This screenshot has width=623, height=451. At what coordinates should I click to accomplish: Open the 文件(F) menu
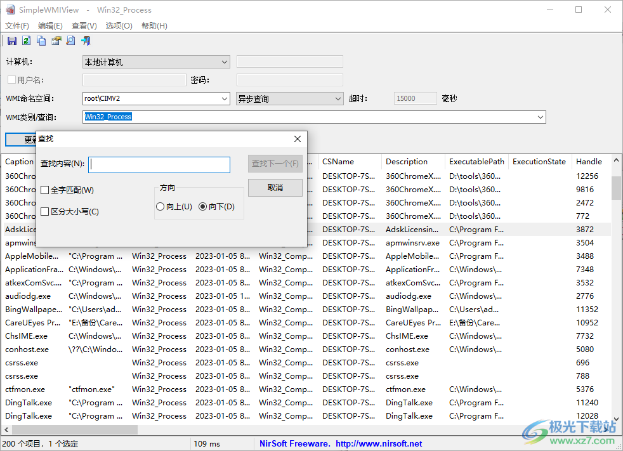pyautogui.click(x=16, y=25)
